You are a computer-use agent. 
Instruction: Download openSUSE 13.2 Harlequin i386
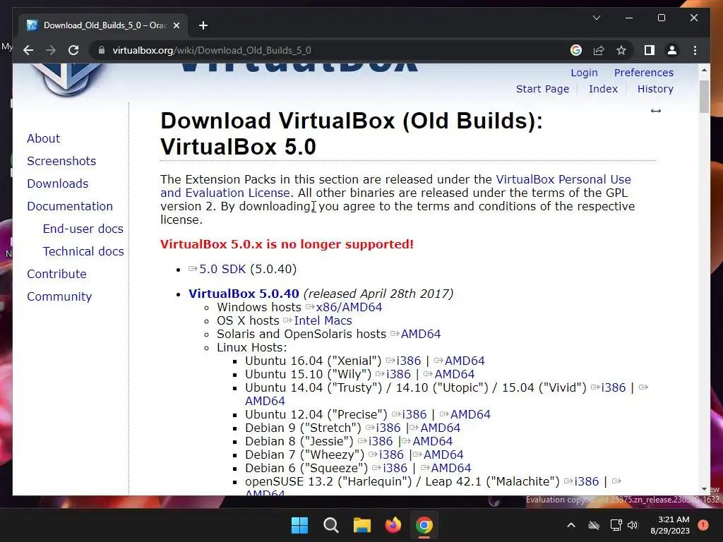point(587,481)
